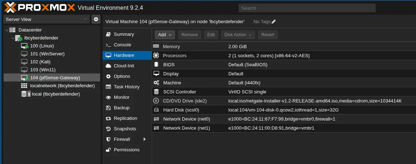
Task: Select 104 (pfSense-Gateway) in the tree
Action: (x=52, y=77)
